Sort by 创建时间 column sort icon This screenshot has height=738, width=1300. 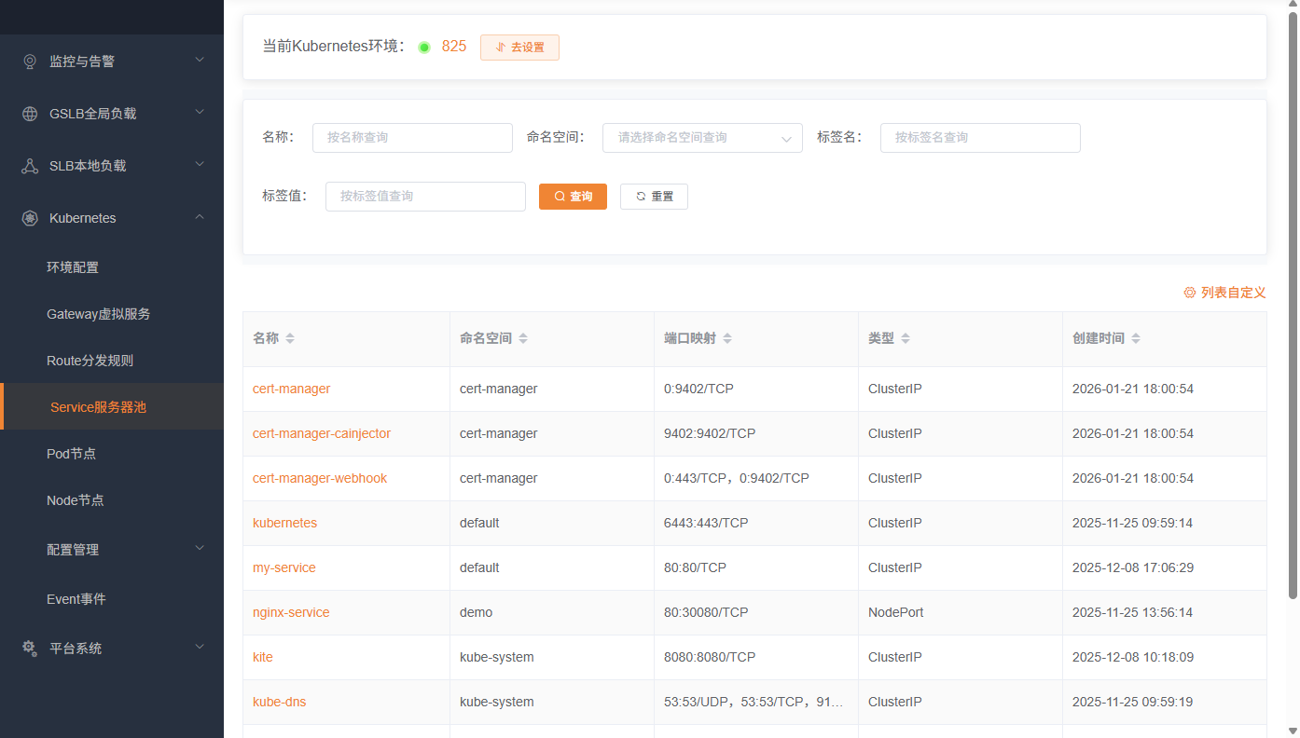1136,339
